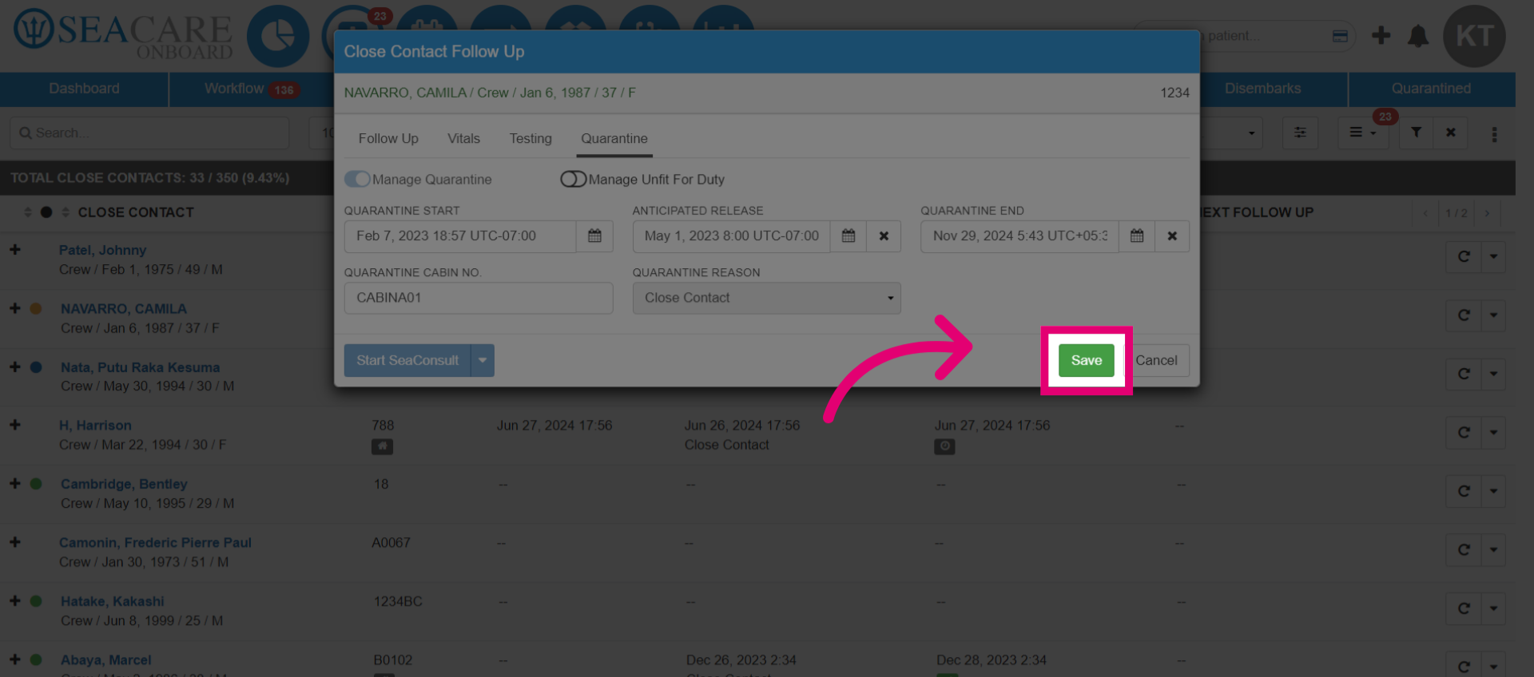
Task: Open NAVARRO, CAMILA patient link
Action: (x=124, y=309)
